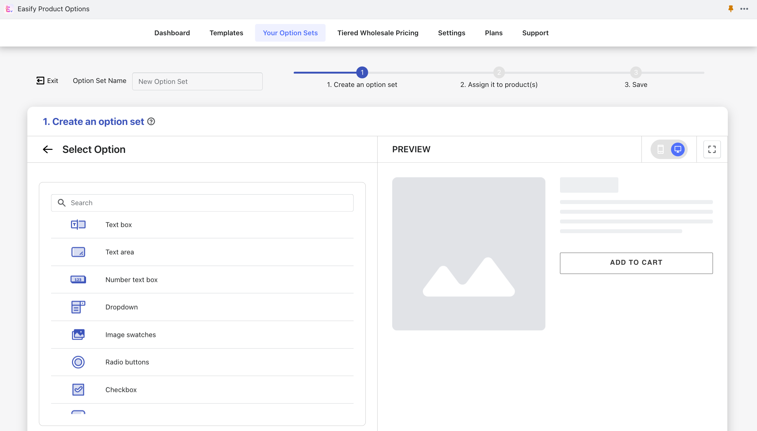Image resolution: width=757 pixels, height=431 pixels.
Task: Click the Number text box icon
Action: point(78,279)
